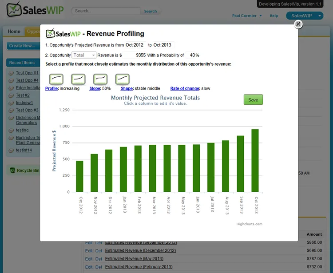Open the Rate of change link
333x273 pixels.
[x=185, y=88]
